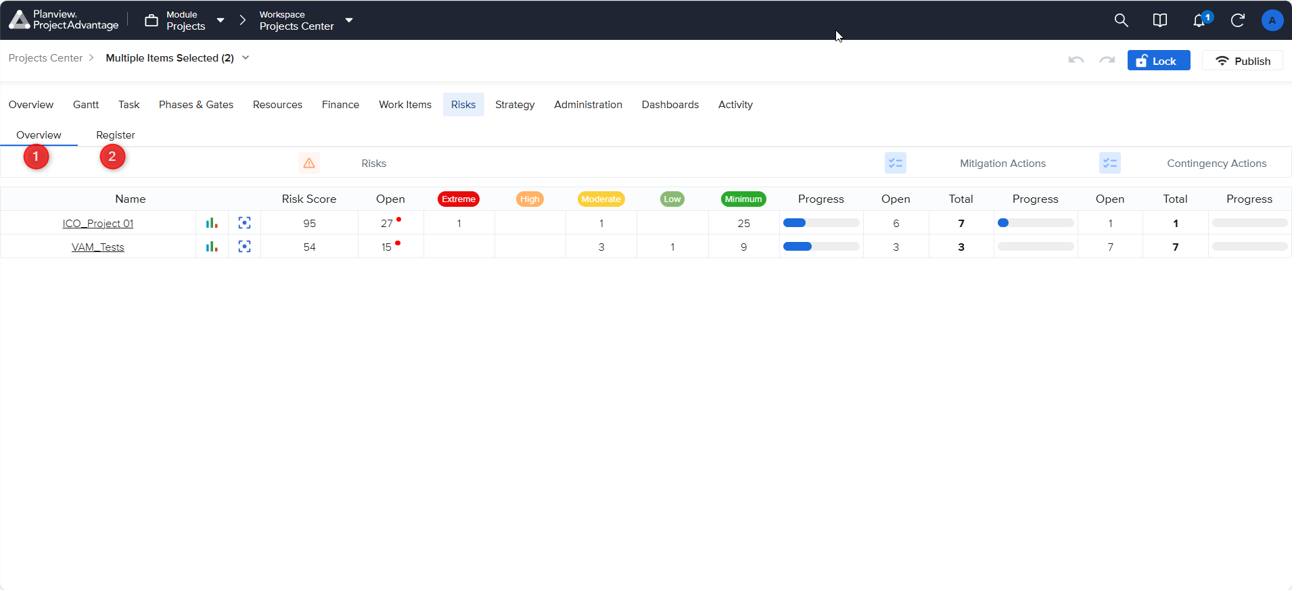The height and width of the screenshot is (590, 1292).
Task: Open the search magnifier icon
Action: point(1121,20)
